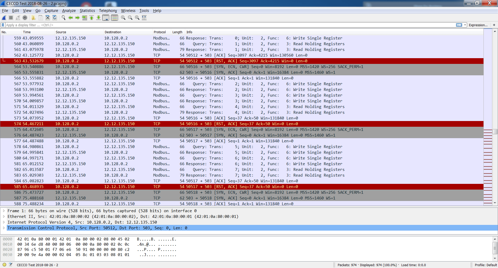Sort by the Source column header
Screen dimensions: 498x268
79,32
